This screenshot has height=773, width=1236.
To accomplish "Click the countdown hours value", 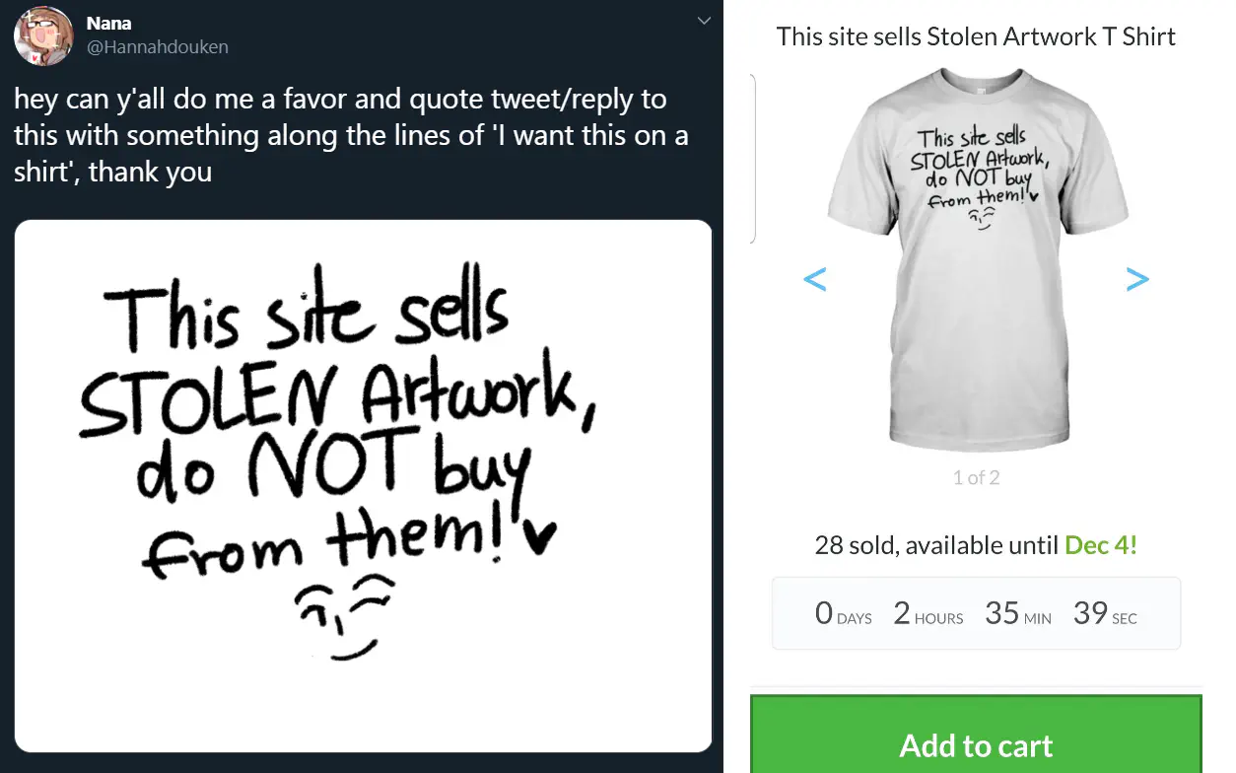I will tap(902, 613).
